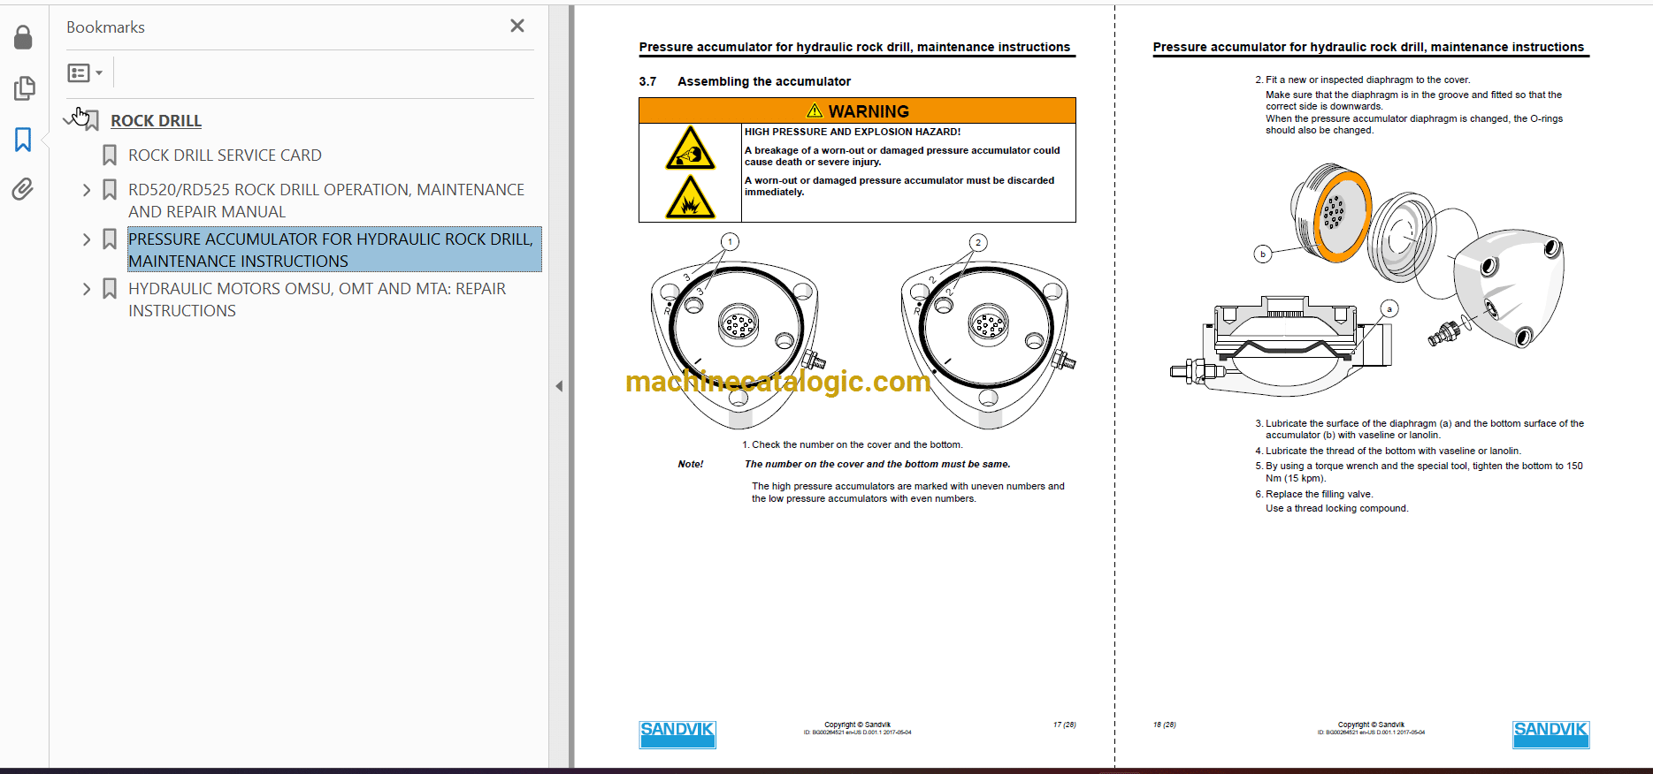
Task: Select the Bookmarks panel icon
Action: [x=23, y=139]
